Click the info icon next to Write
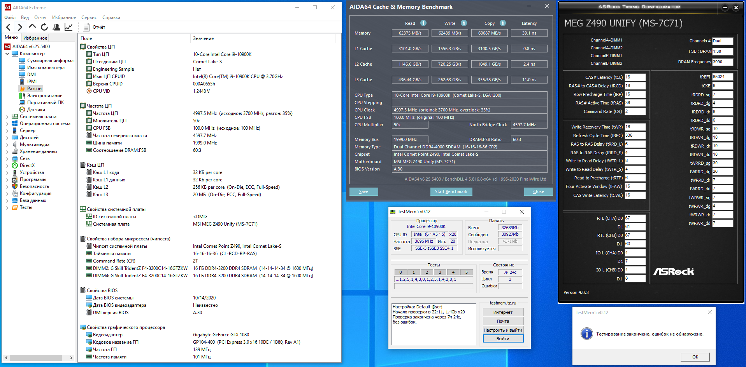This screenshot has width=746, height=367. [x=464, y=23]
